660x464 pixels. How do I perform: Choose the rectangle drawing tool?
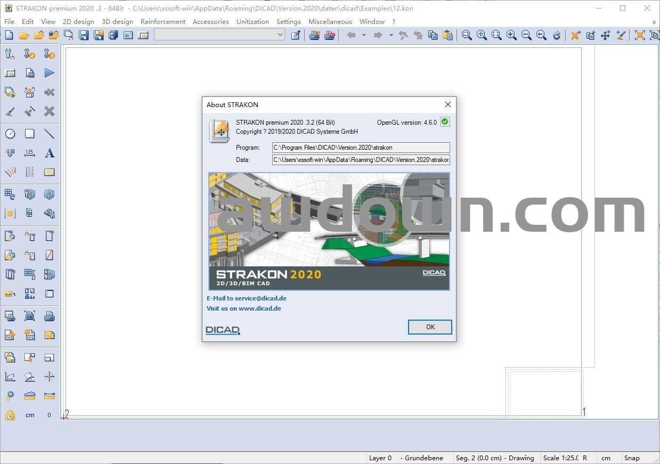[x=30, y=134]
